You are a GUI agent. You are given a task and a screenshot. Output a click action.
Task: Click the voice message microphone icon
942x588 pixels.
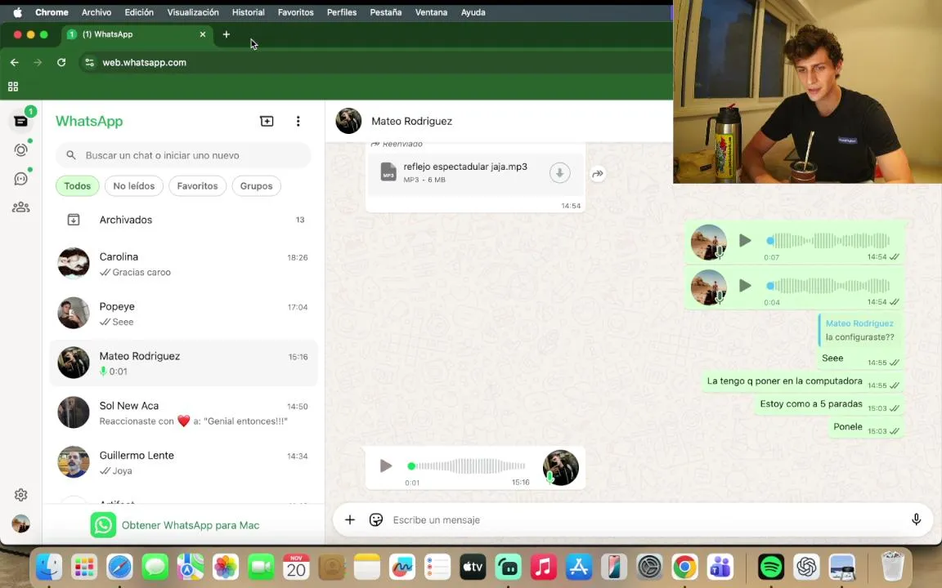click(916, 519)
